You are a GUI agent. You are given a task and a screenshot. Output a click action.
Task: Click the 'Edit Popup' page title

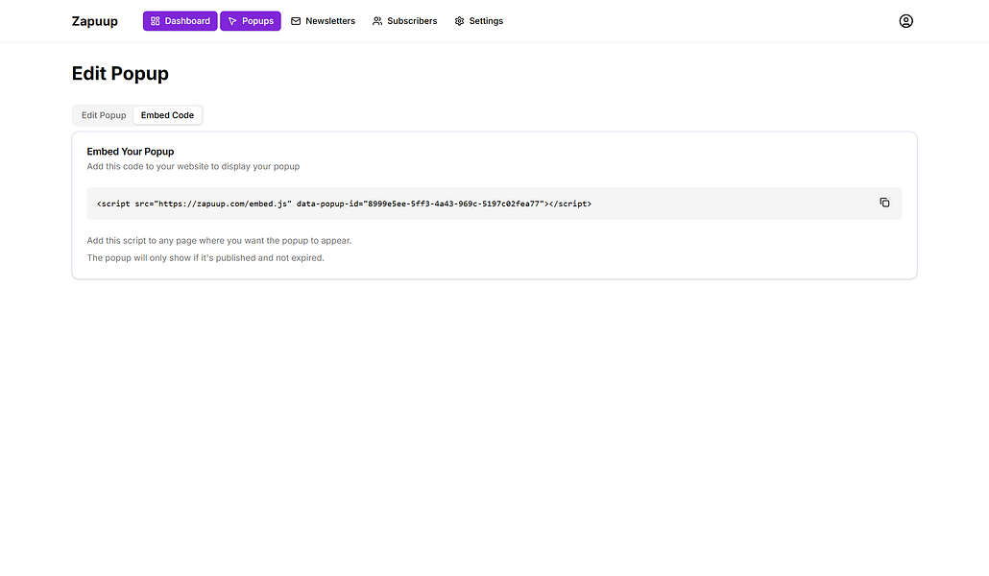coord(120,74)
